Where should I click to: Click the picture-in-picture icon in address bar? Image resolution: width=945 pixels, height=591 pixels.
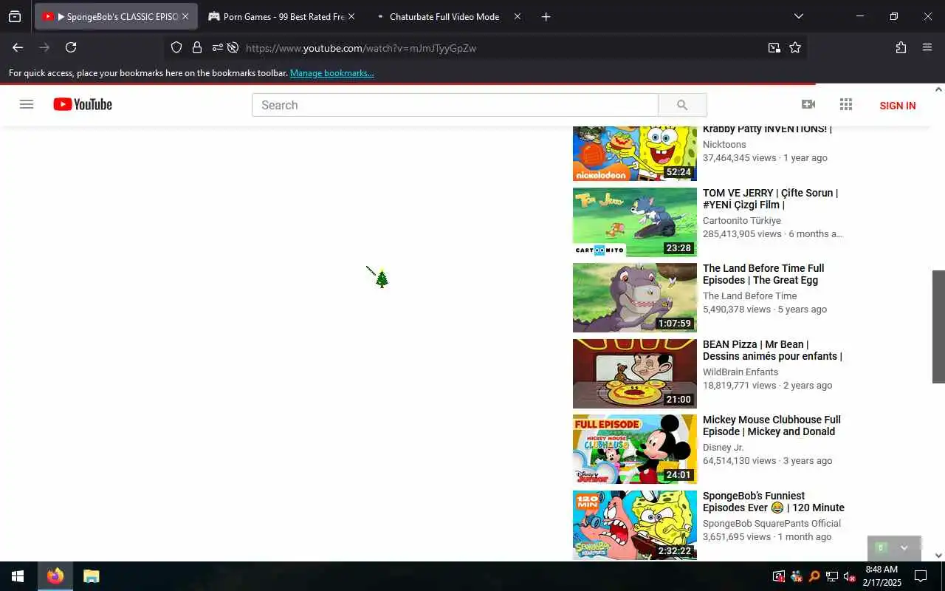coord(774,47)
